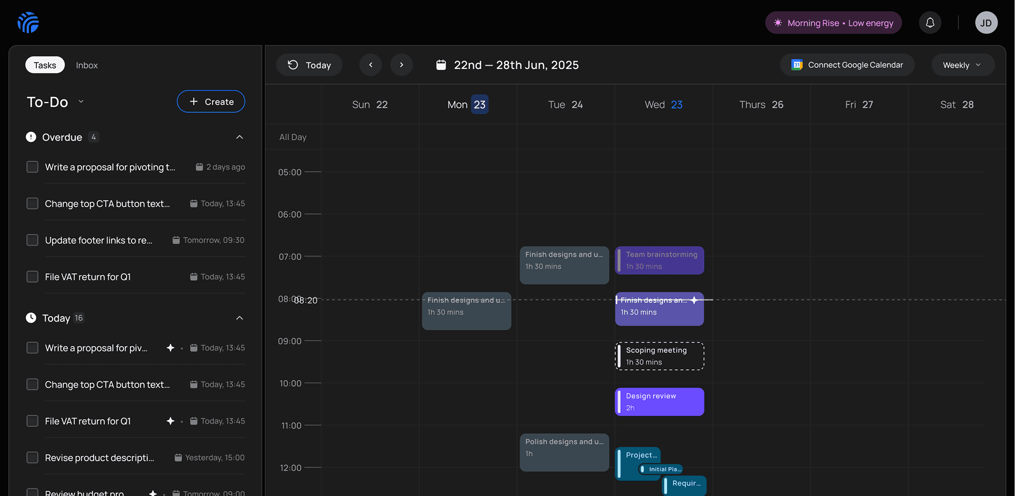This screenshot has height=496, width=1015.
Task: Go to previous week with the left chevron
Action: [371, 65]
